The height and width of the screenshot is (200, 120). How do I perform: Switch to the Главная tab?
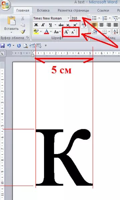point(23,10)
